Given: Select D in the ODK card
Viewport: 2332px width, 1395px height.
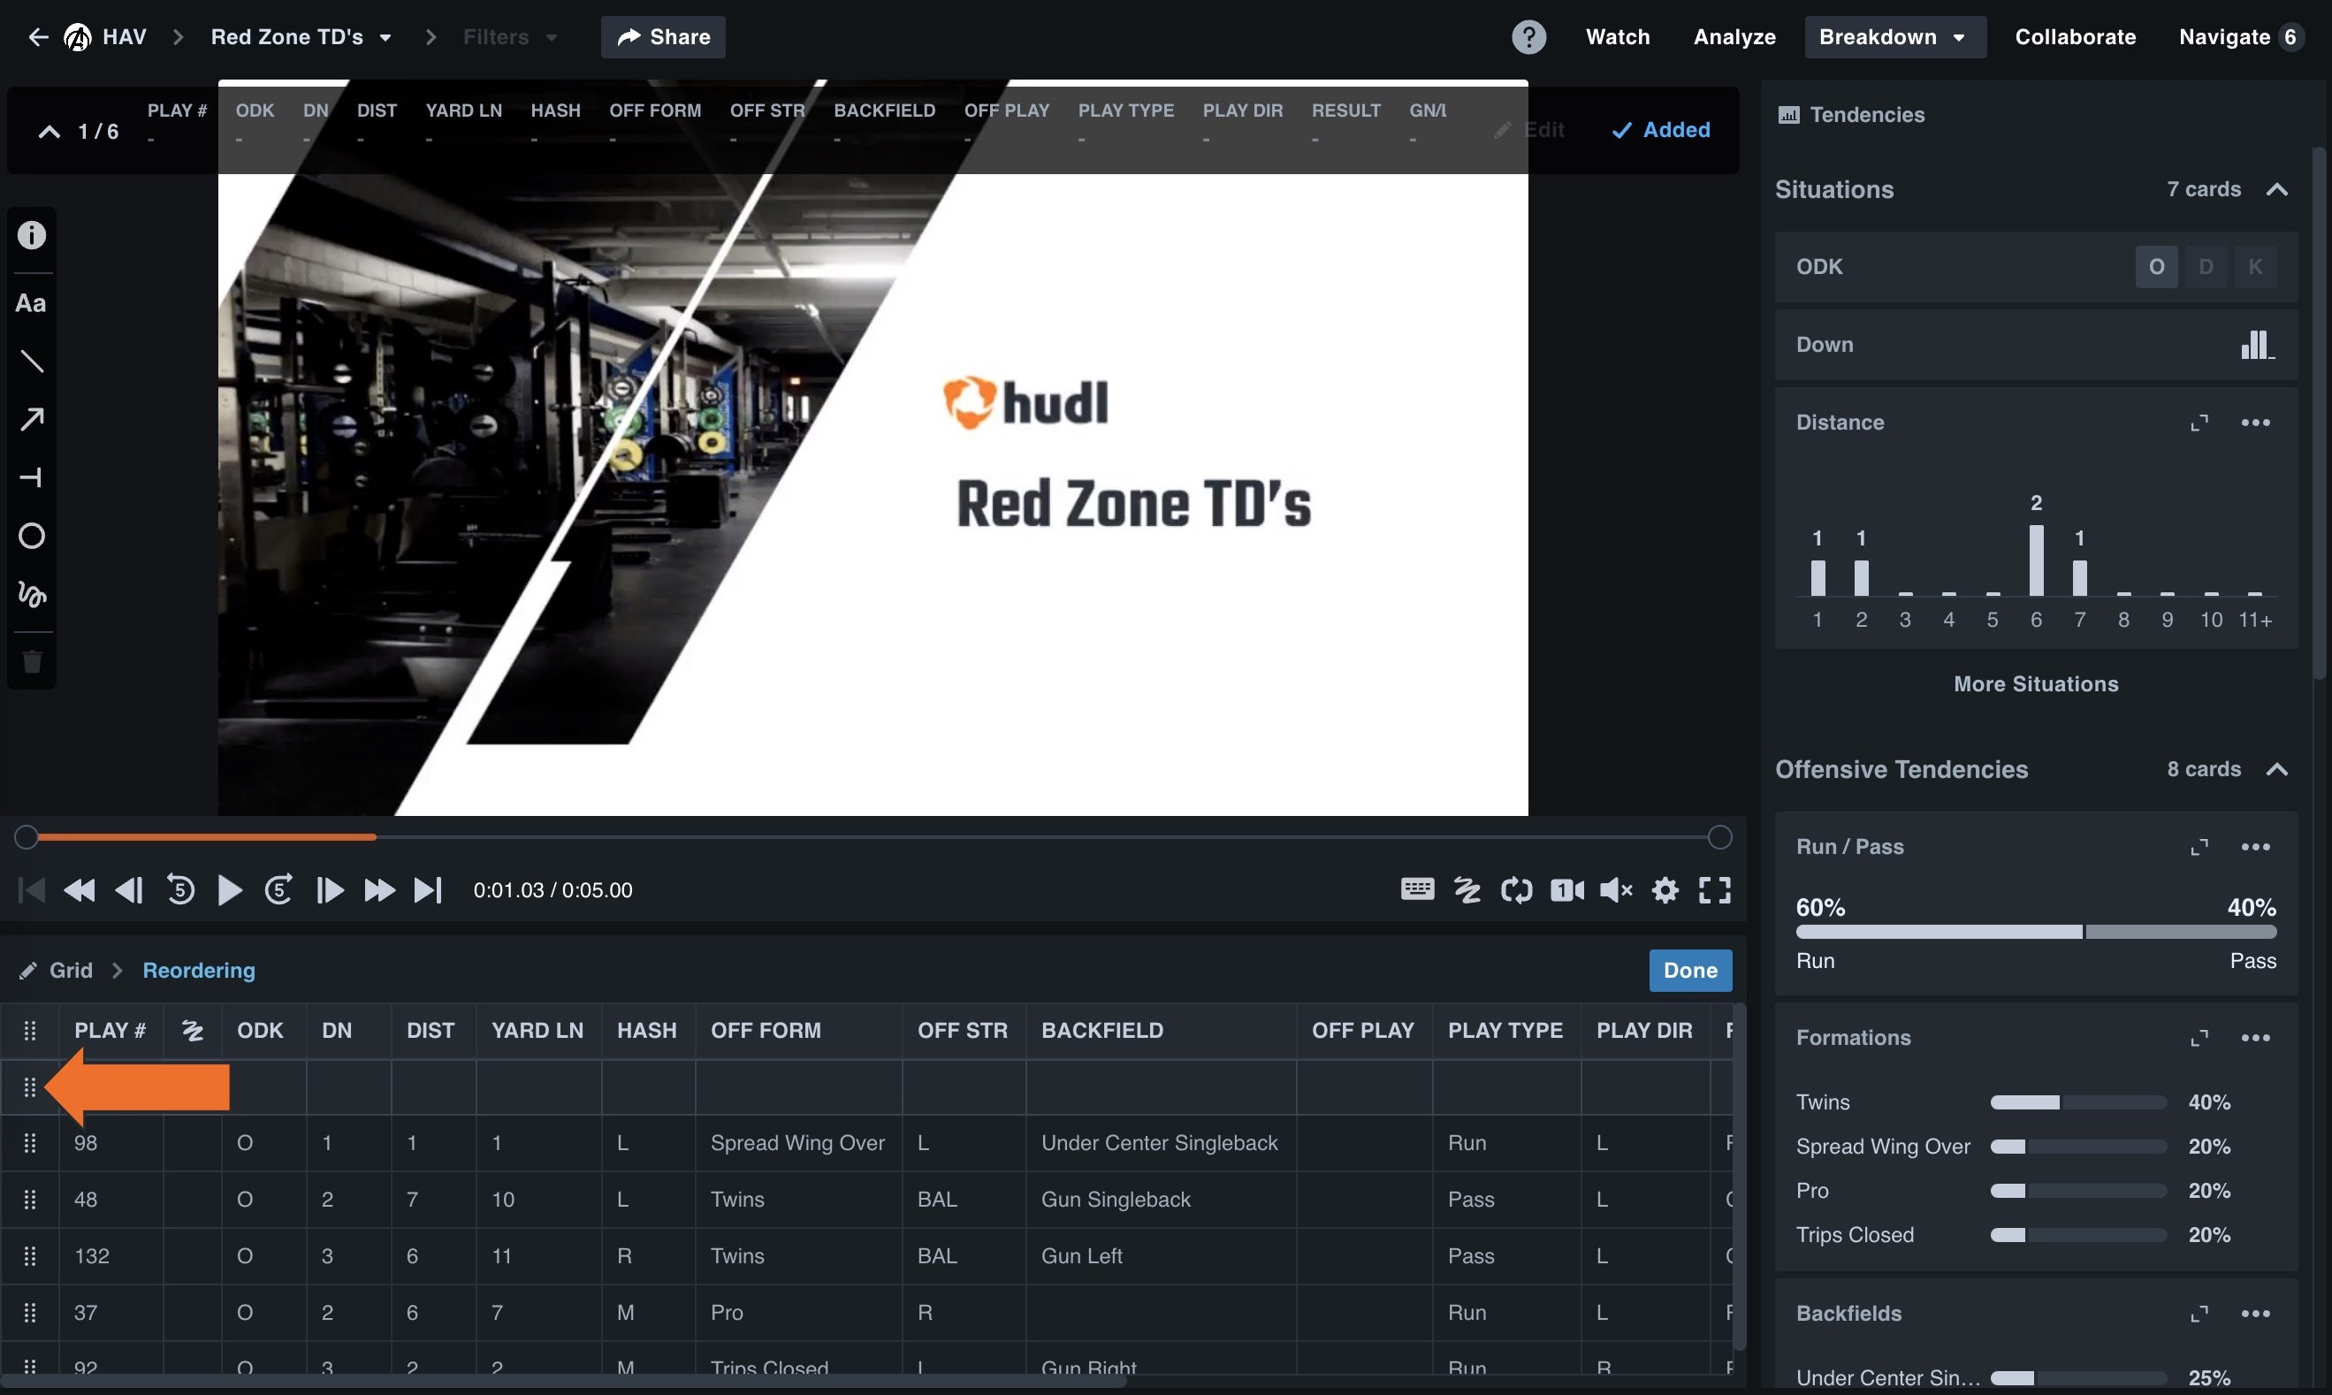Looking at the screenshot, I should pyautogui.click(x=2208, y=266).
